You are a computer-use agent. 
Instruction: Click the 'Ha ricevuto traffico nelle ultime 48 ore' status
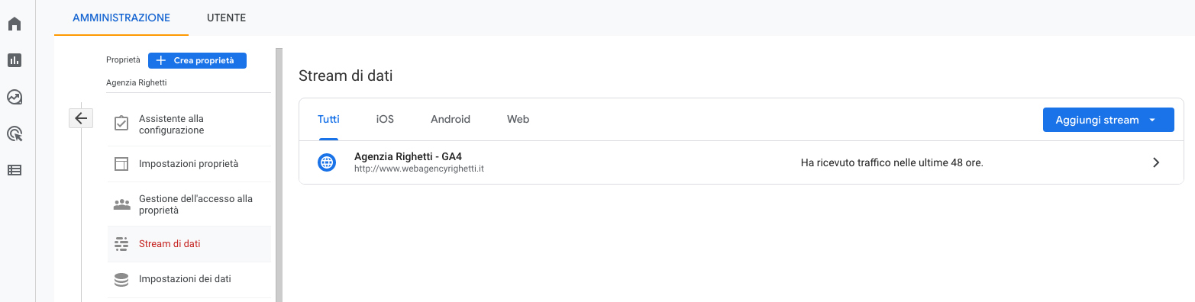pyautogui.click(x=892, y=162)
